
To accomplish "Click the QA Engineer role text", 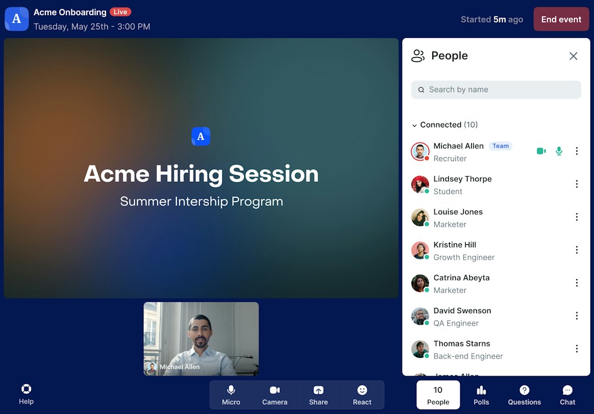I will click(x=456, y=323).
